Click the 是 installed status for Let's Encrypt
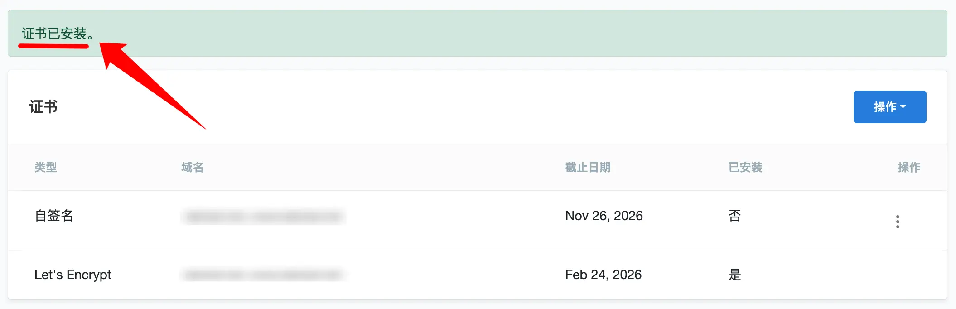The width and height of the screenshot is (956, 309). pos(735,275)
